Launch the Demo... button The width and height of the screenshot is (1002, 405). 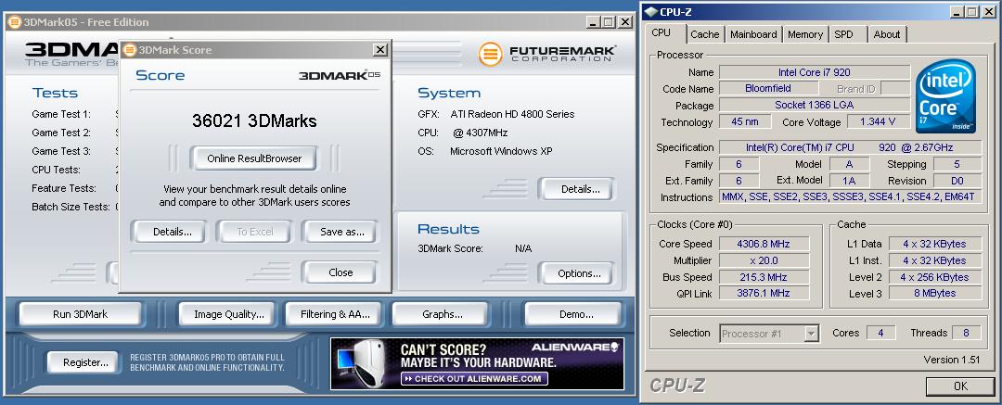click(576, 314)
